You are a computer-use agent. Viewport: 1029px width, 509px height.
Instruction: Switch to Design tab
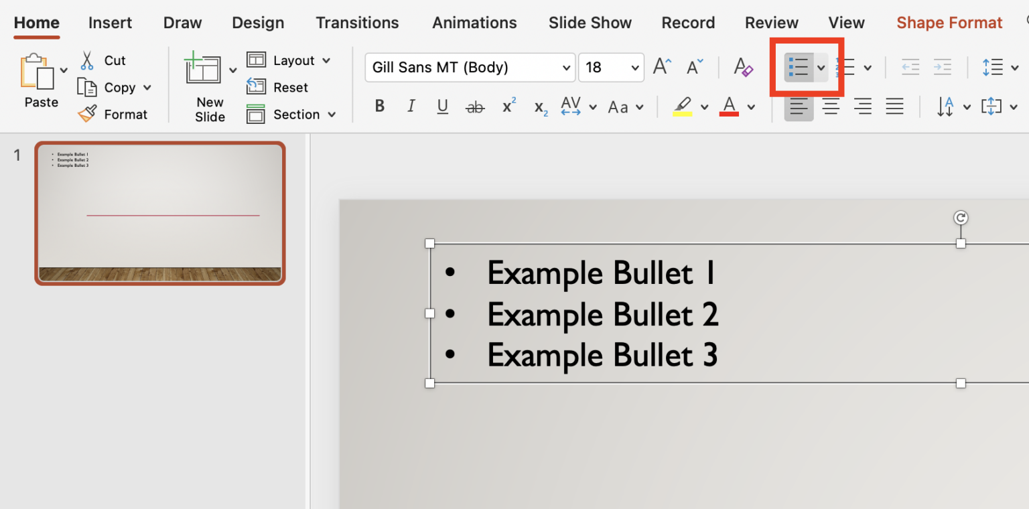tap(258, 23)
